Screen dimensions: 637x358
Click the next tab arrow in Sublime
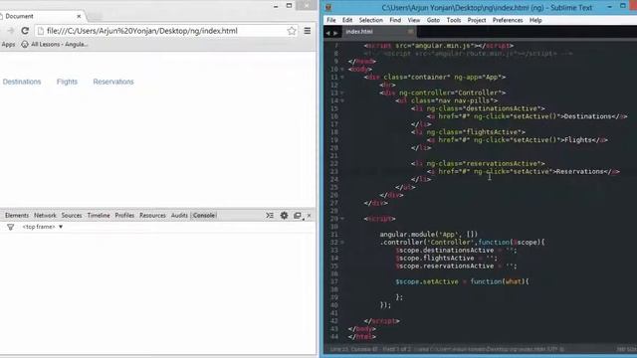(335, 33)
